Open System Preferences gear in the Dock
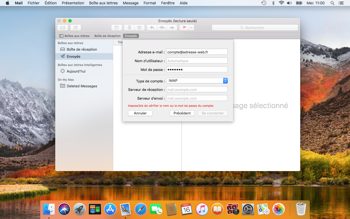 [x=248, y=209]
